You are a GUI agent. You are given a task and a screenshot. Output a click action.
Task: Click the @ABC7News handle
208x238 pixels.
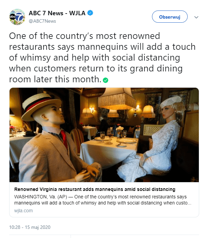pyautogui.click(x=42, y=21)
